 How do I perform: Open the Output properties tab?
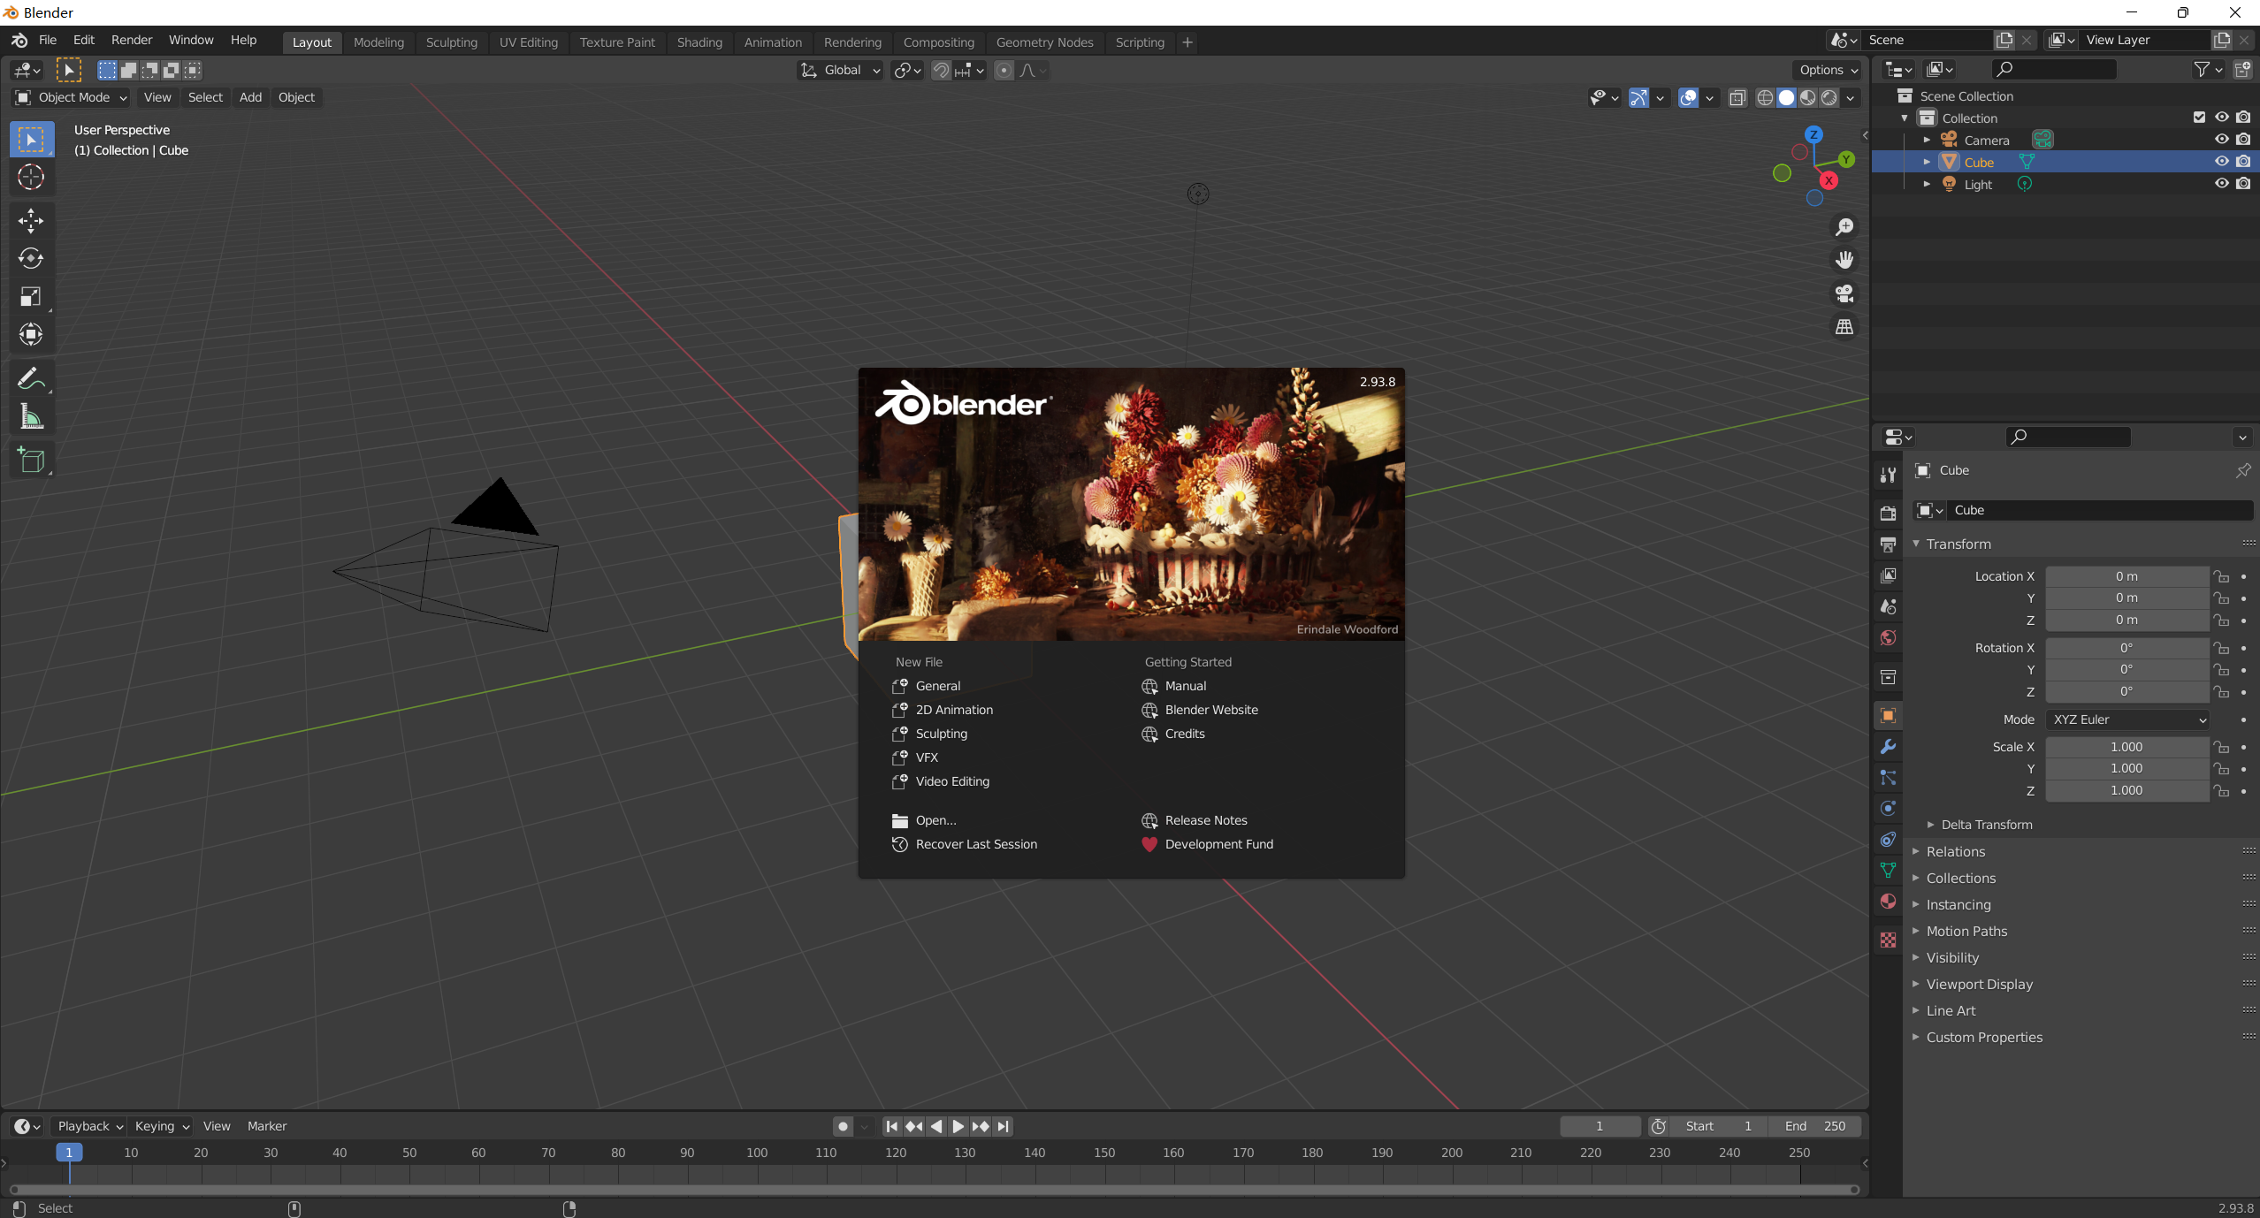[x=1888, y=544]
